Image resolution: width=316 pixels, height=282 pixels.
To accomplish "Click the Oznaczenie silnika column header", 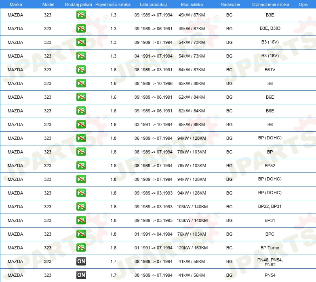I will pyautogui.click(x=270, y=4).
